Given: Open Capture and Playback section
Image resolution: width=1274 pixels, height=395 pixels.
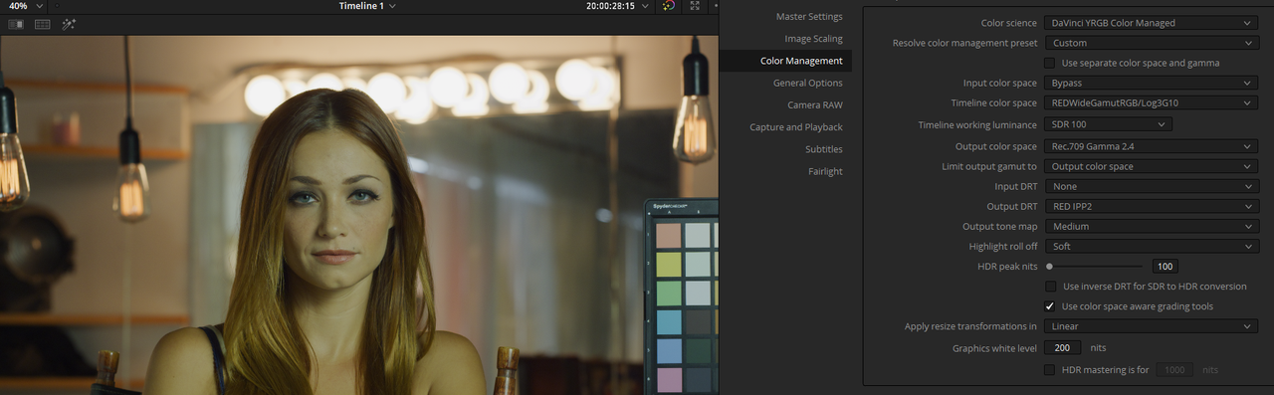Looking at the screenshot, I should coord(796,127).
